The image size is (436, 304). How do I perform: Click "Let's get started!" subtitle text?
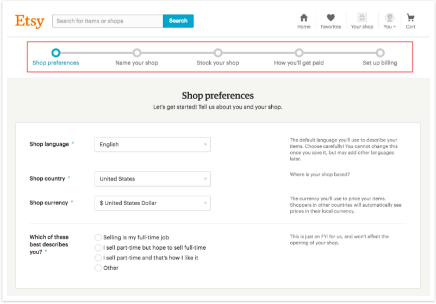[218, 107]
